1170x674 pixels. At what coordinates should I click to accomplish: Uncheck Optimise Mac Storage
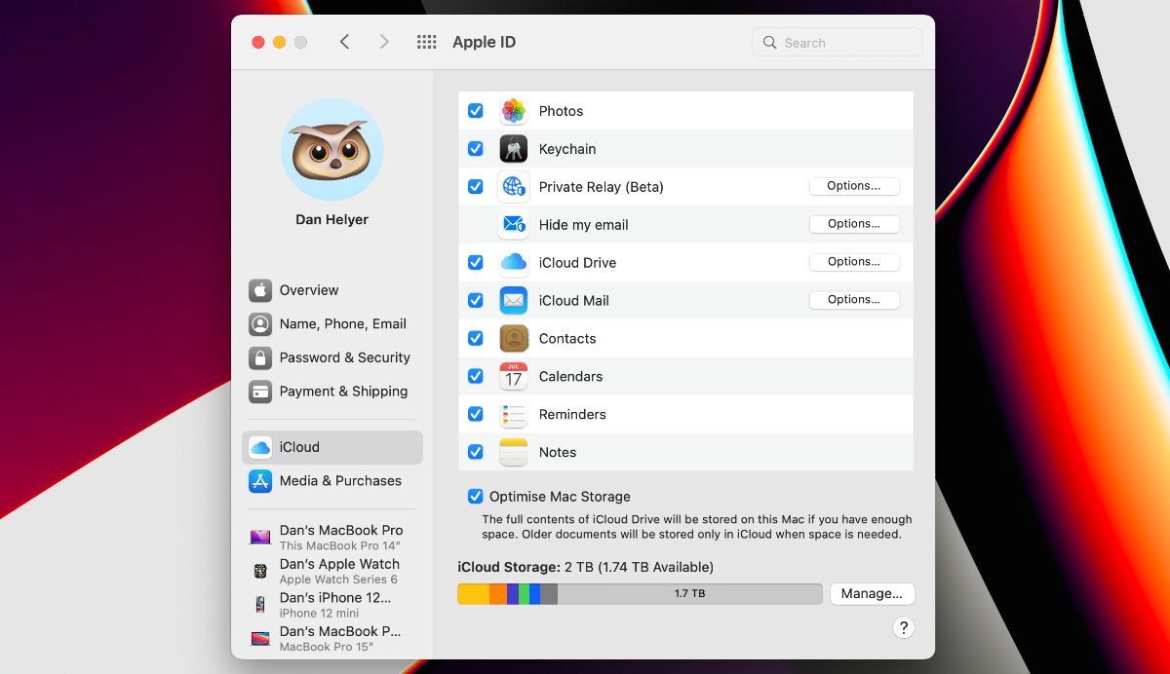[x=476, y=496]
